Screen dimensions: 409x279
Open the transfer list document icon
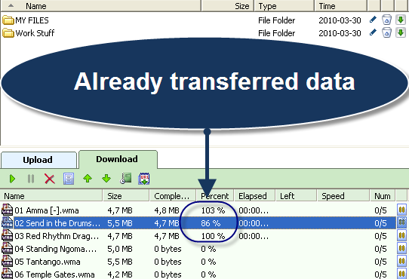click(x=69, y=179)
